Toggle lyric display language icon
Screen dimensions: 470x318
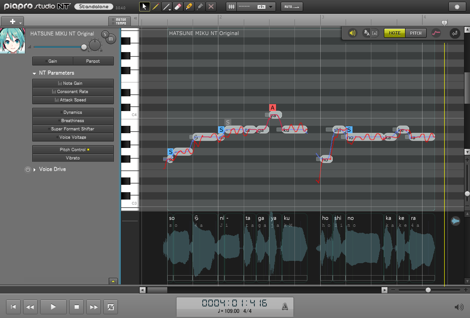(366, 33)
